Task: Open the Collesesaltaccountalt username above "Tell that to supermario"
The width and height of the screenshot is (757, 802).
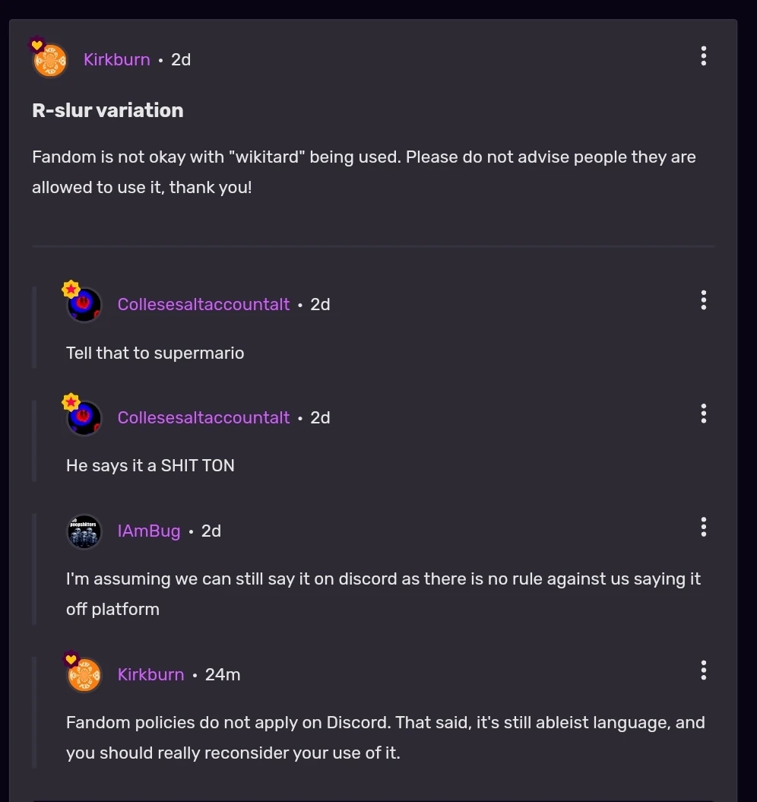Action: coord(204,305)
